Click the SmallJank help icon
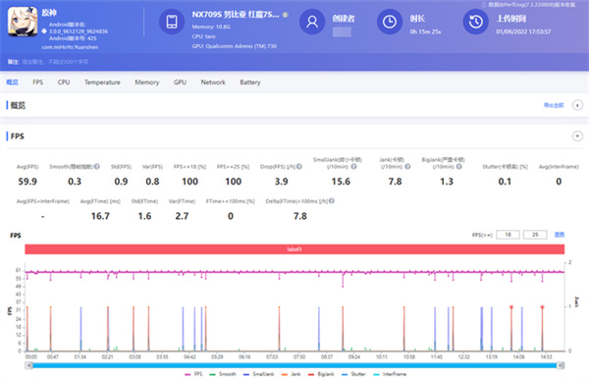589x379 pixels. point(353,166)
